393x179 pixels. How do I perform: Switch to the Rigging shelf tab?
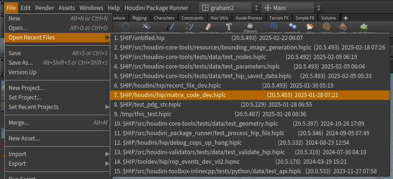(139, 18)
